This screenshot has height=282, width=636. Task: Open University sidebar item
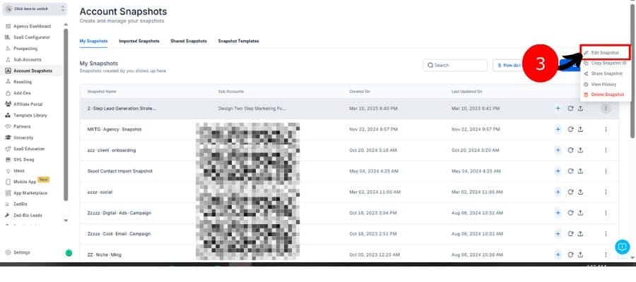[23, 137]
